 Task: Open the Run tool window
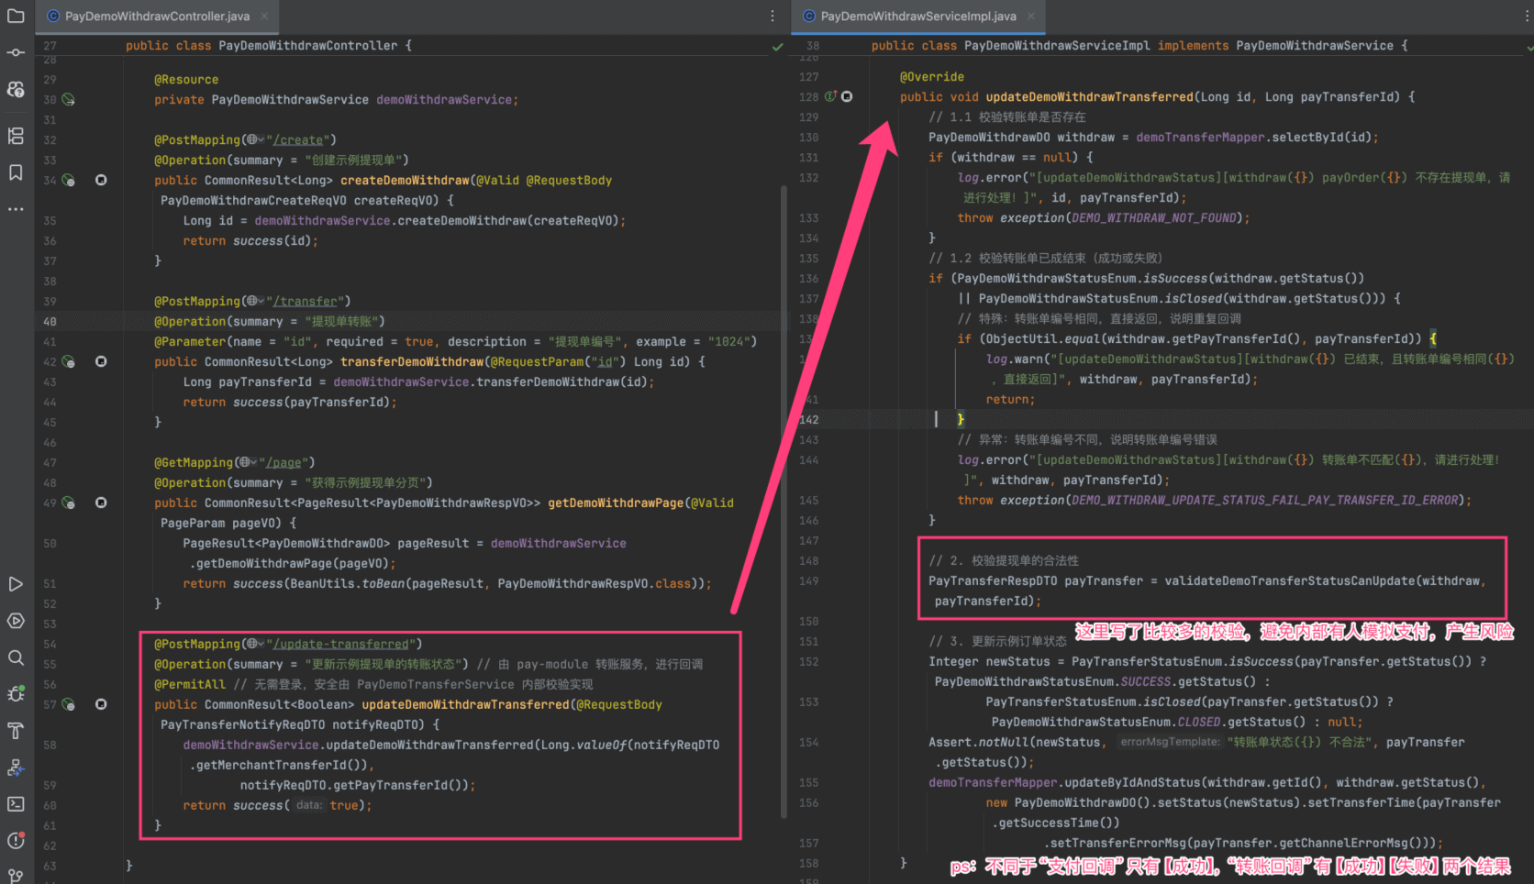pyautogui.click(x=16, y=584)
